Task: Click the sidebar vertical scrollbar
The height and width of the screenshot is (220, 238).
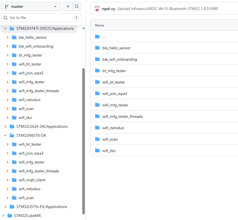Action: tap(83, 139)
